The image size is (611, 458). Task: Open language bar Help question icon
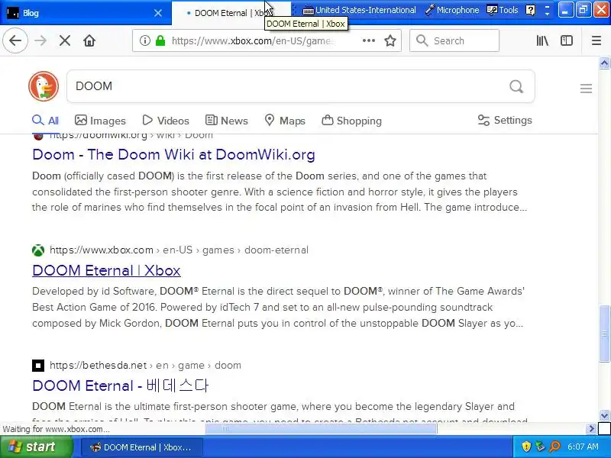530,10
